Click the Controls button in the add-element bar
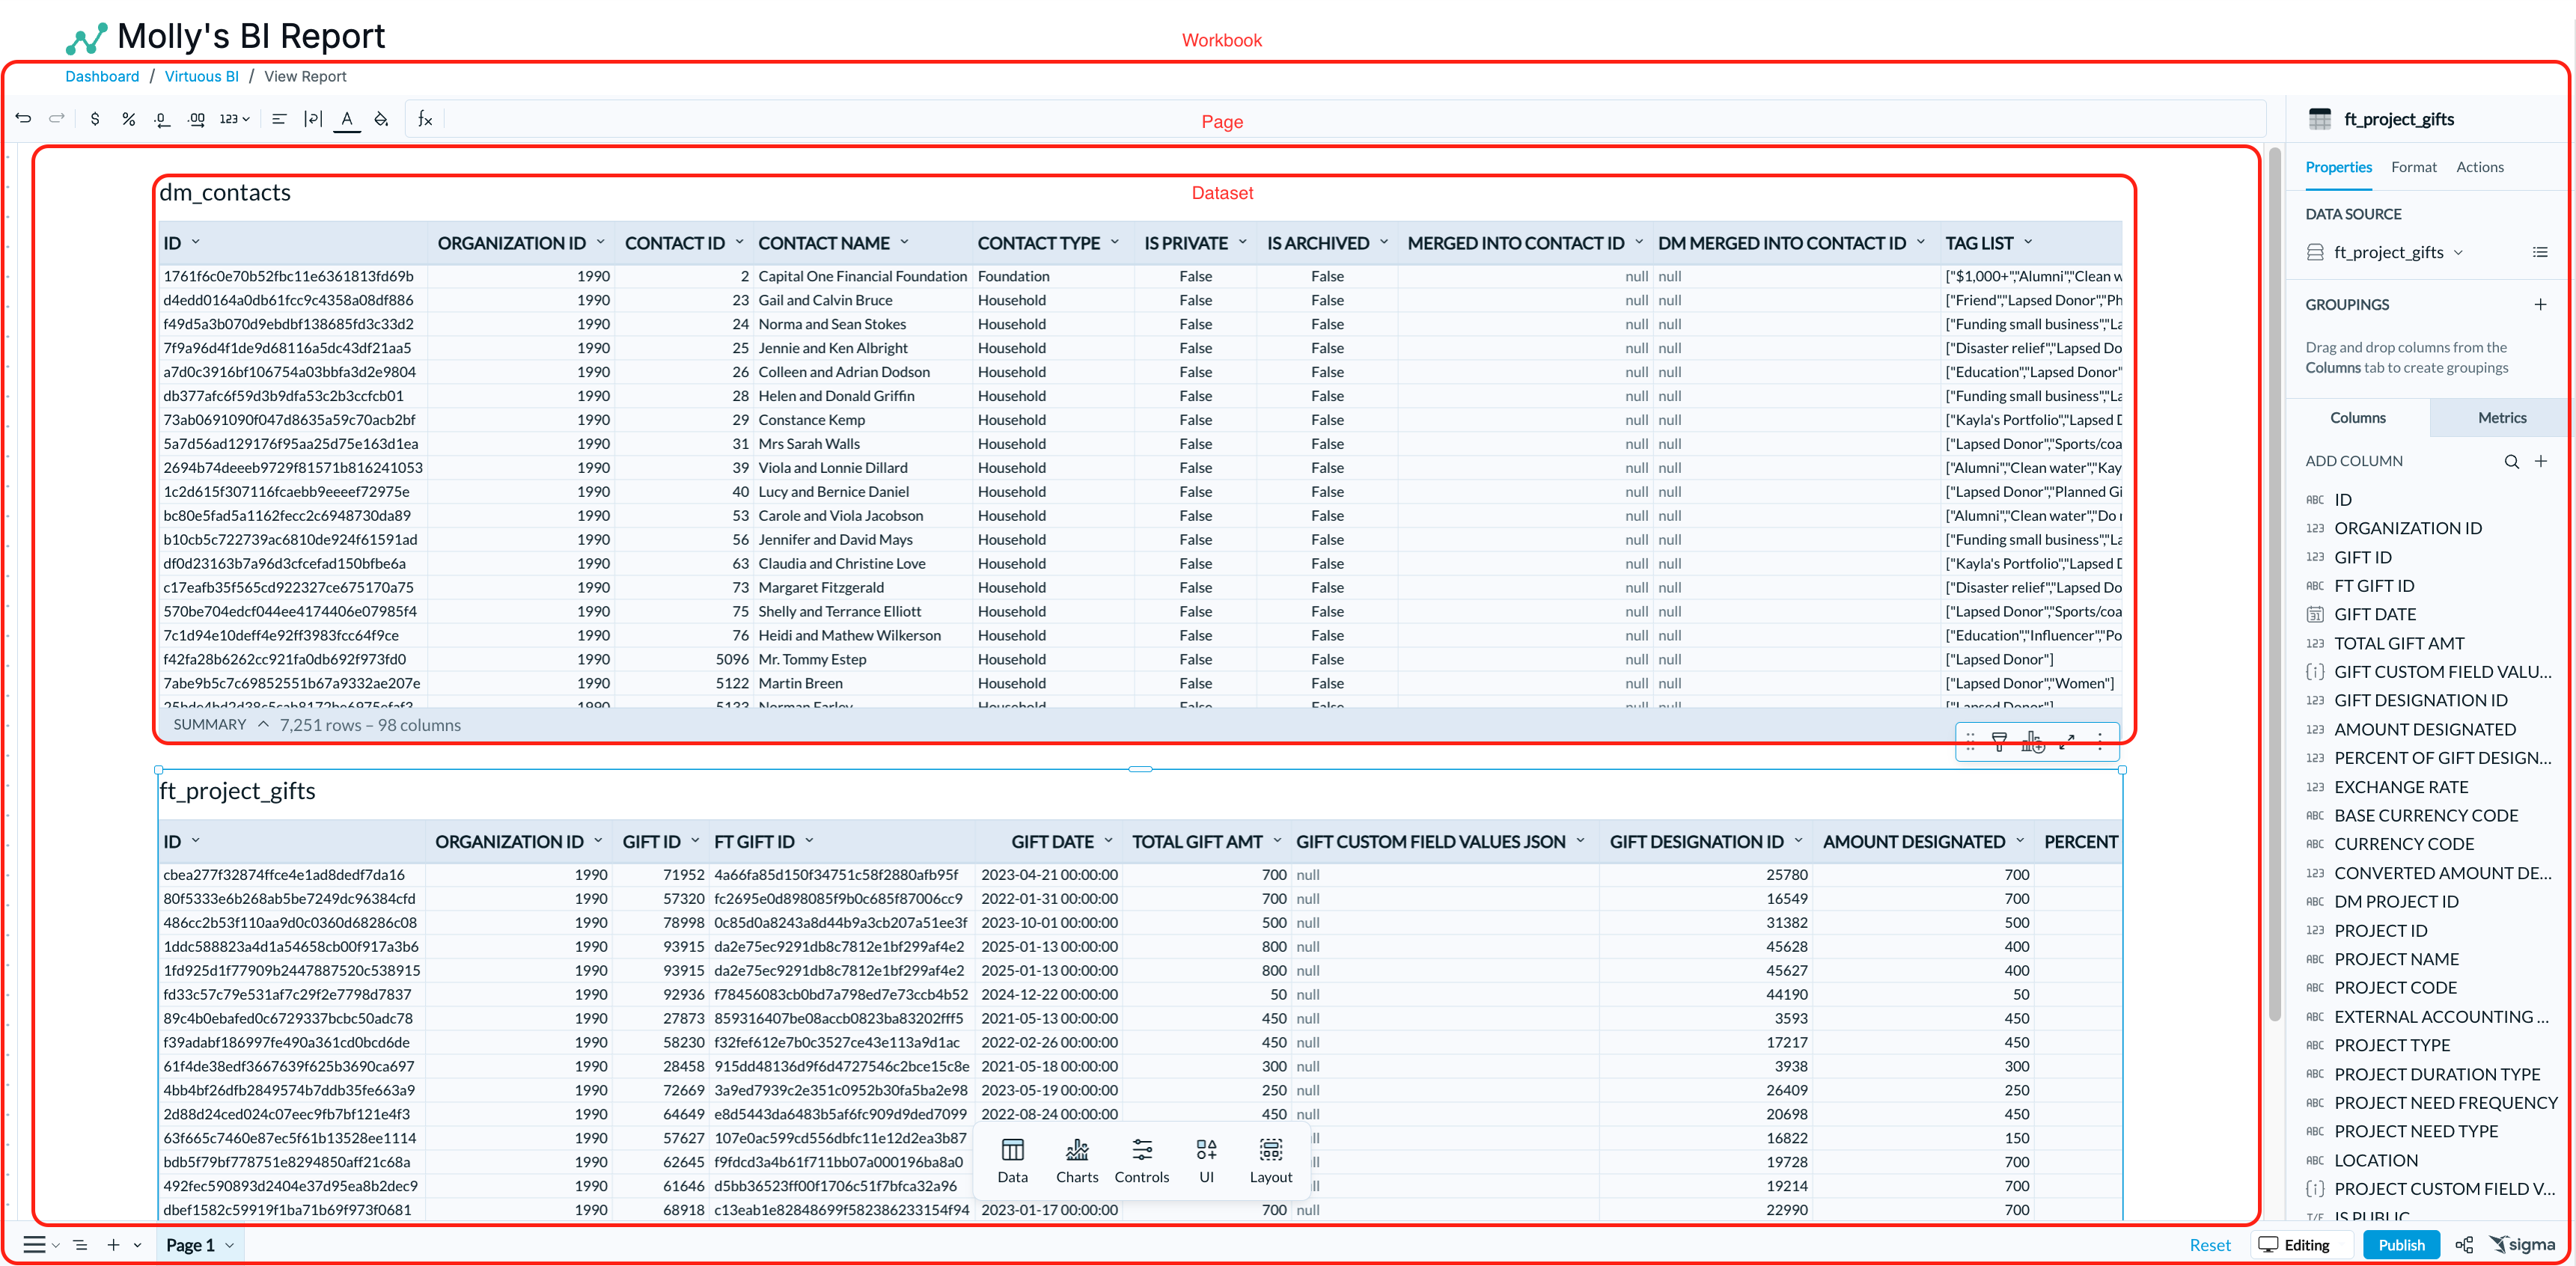Viewport: 2576px width, 1266px height. click(1141, 1161)
